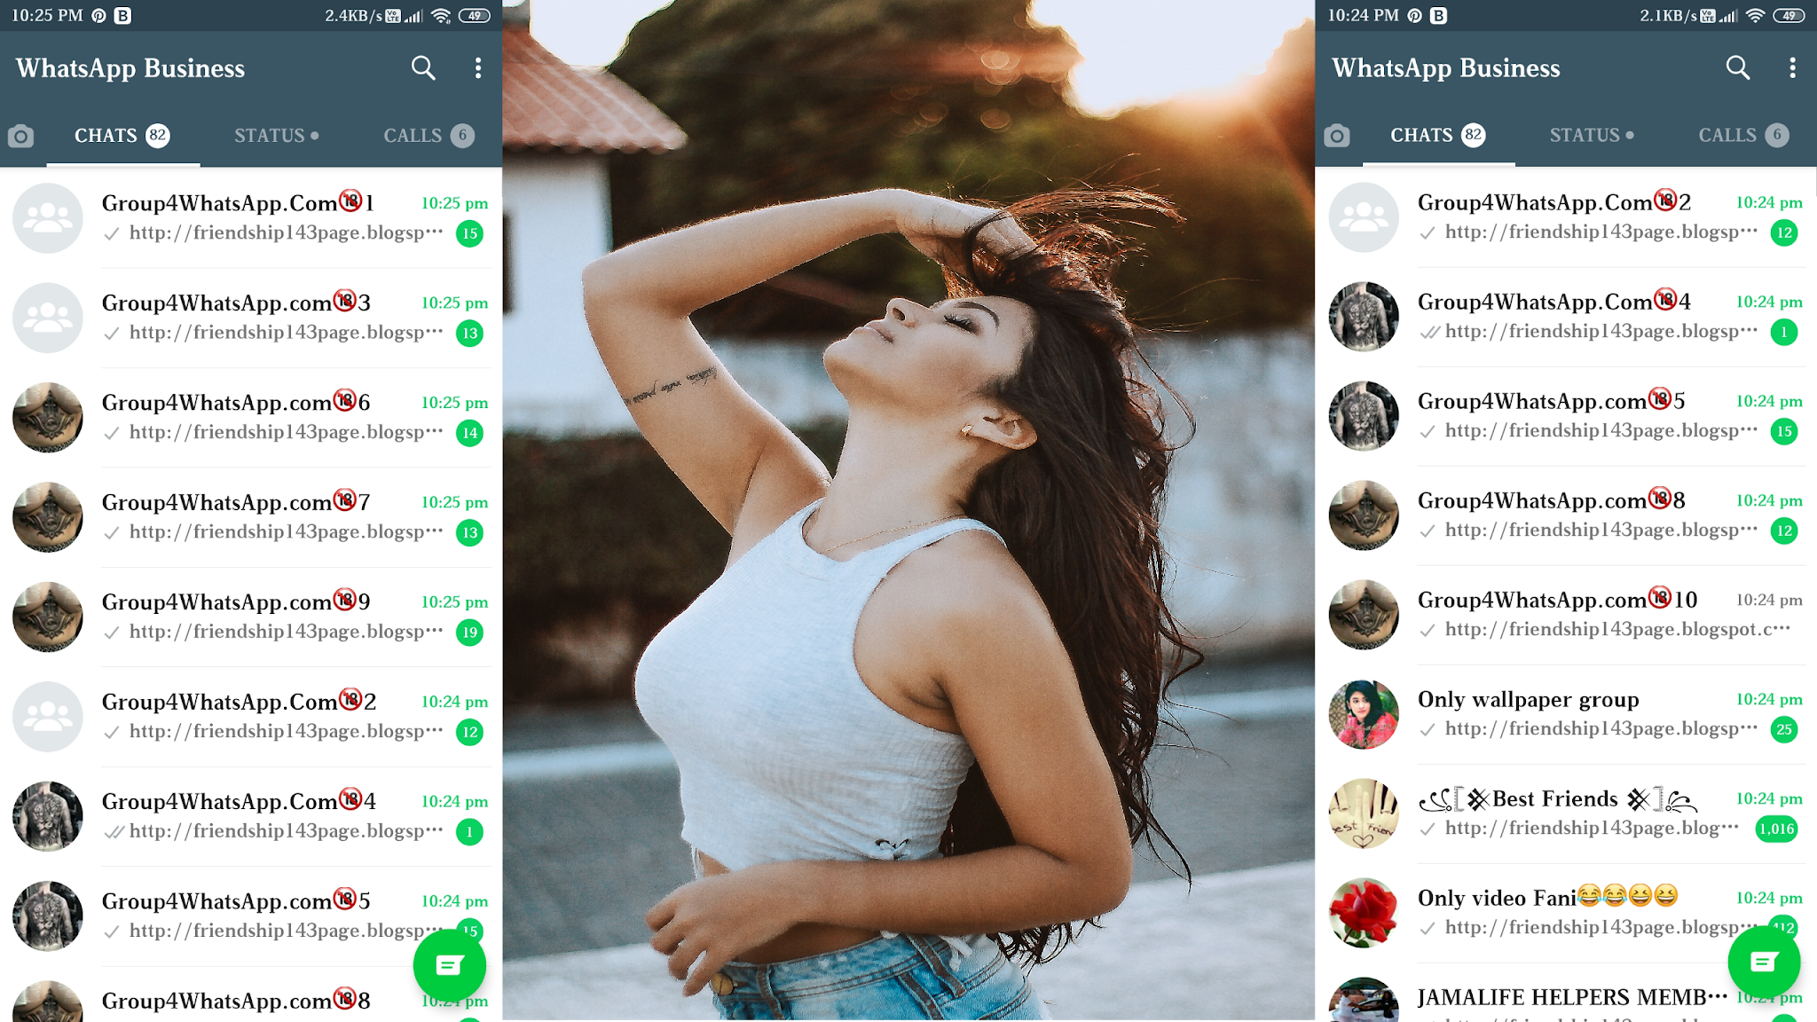Expand Best Friends group chat entry
1817x1022 pixels.
[x=1569, y=813]
